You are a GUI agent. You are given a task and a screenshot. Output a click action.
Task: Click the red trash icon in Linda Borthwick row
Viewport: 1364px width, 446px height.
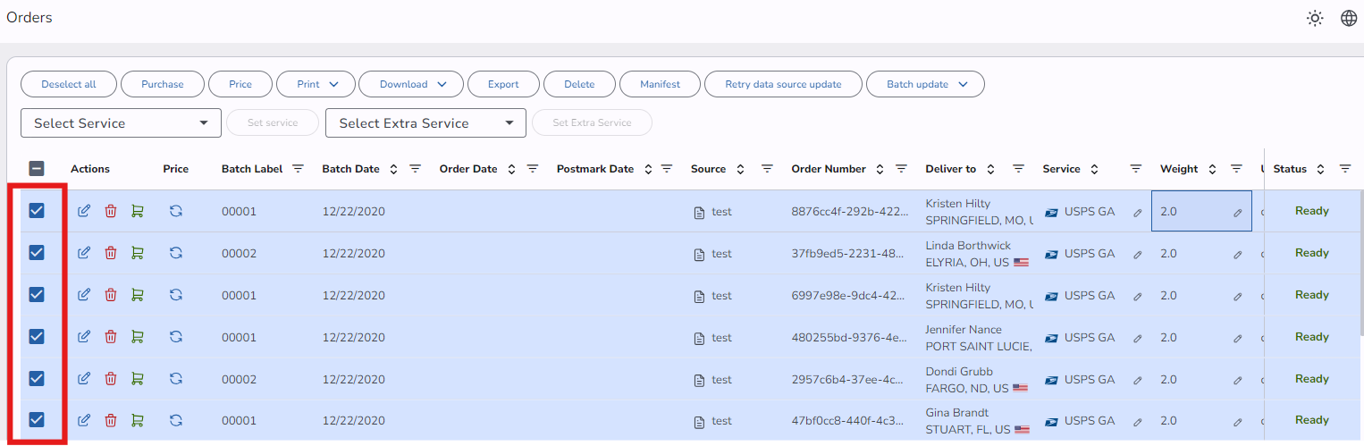tap(111, 253)
